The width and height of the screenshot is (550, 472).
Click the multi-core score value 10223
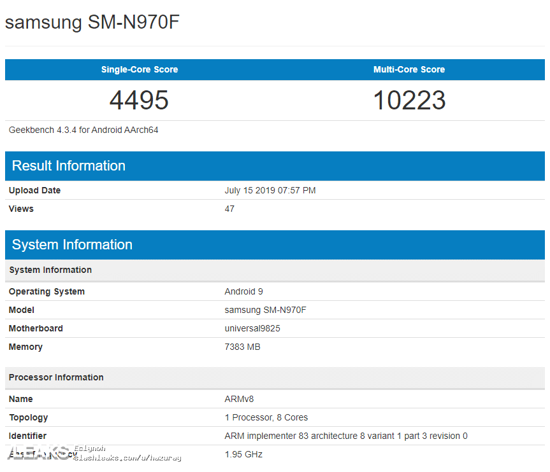click(x=409, y=100)
